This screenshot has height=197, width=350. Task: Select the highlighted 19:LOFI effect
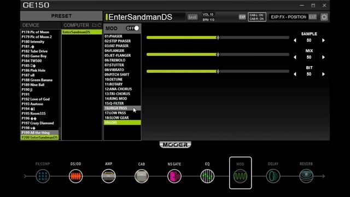(122, 123)
